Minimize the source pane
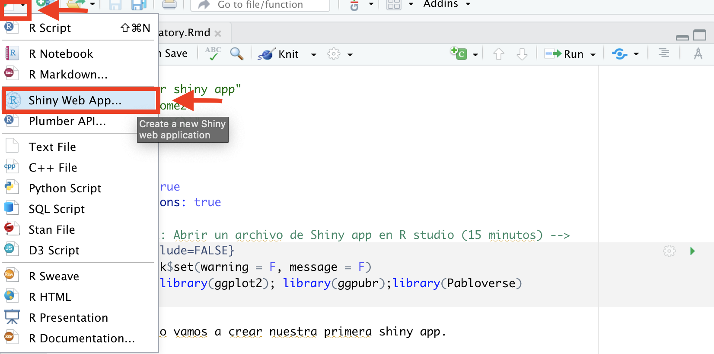The width and height of the screenshot is (714, 354). tap(682, 38)
